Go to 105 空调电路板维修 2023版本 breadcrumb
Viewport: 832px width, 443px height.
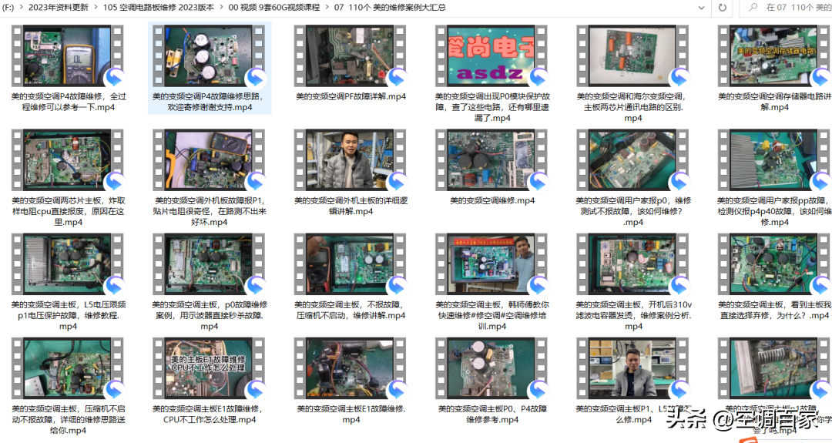(x=159, y=8)
